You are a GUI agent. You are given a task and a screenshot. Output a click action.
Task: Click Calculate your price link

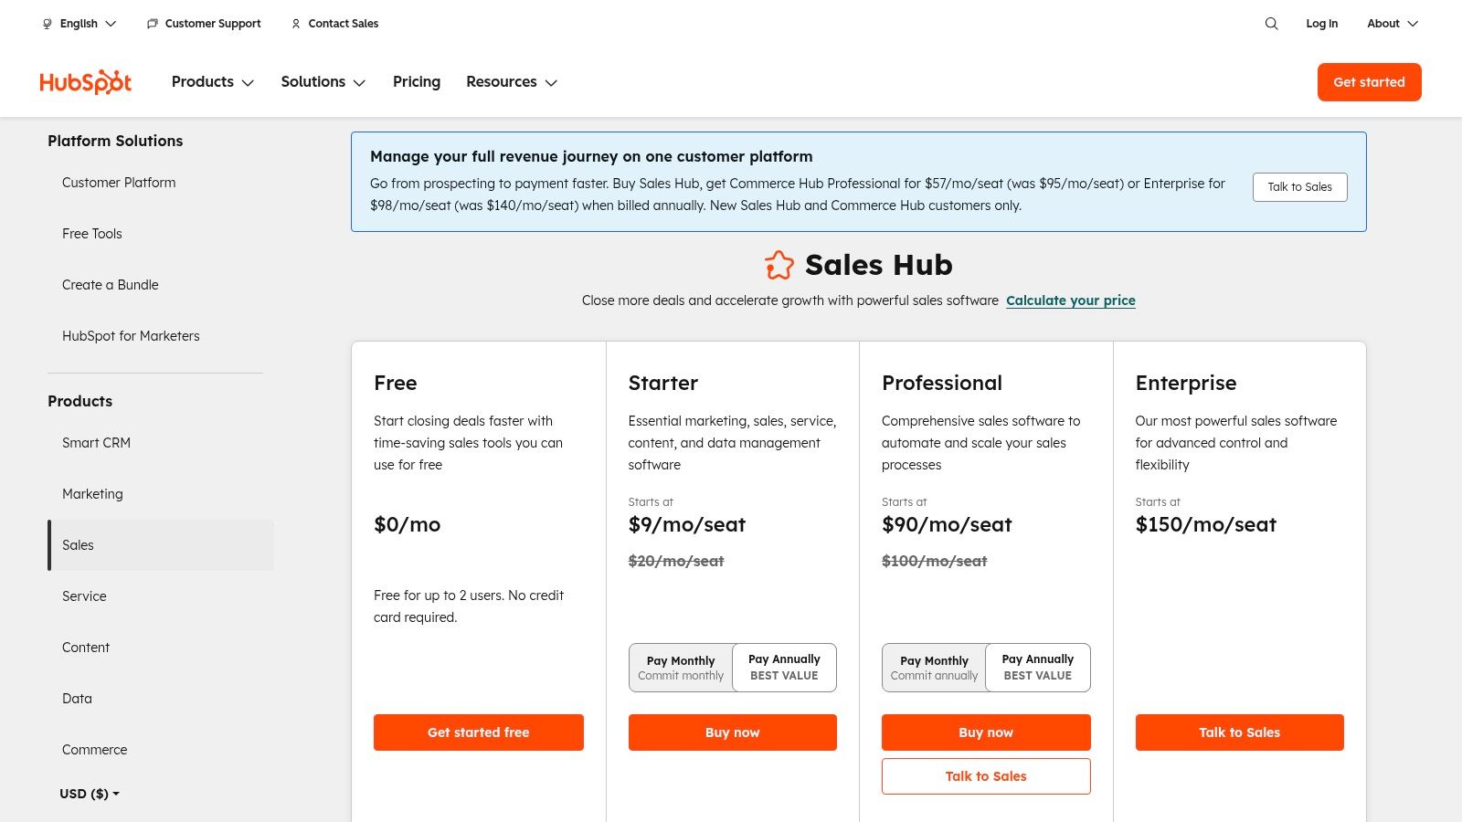coord(1071,300)
